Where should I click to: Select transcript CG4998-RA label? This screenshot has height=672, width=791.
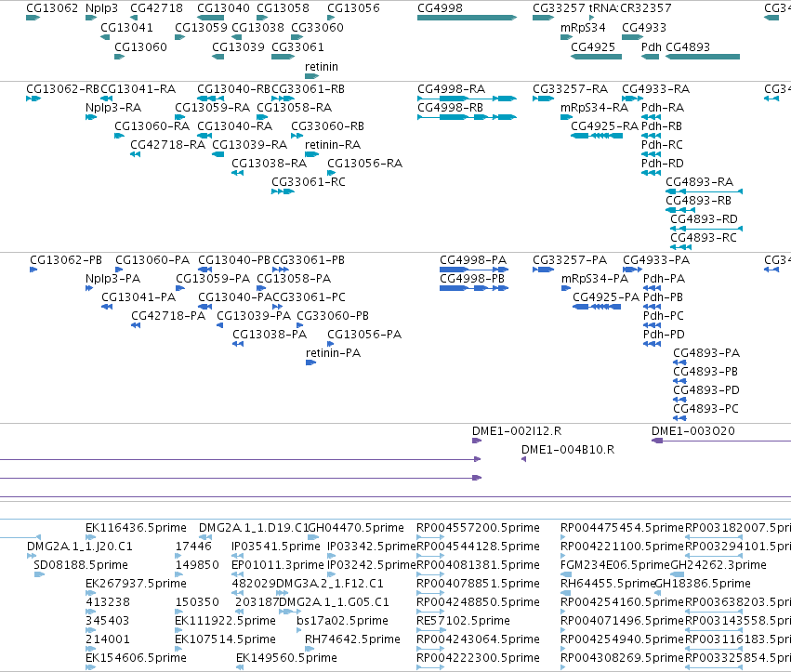click(451, 89)
